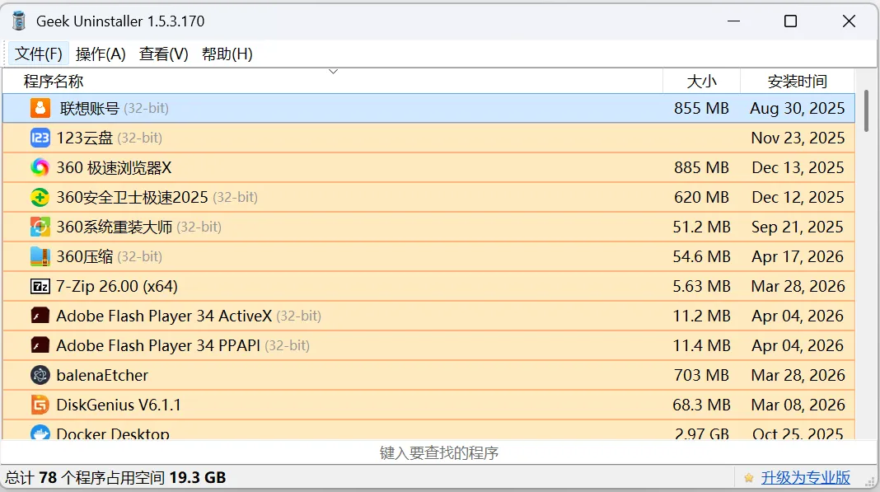Viewport: 880px width, 492px height.
Task: Click the balenaEtcher icon
Action: pos(40,375)
